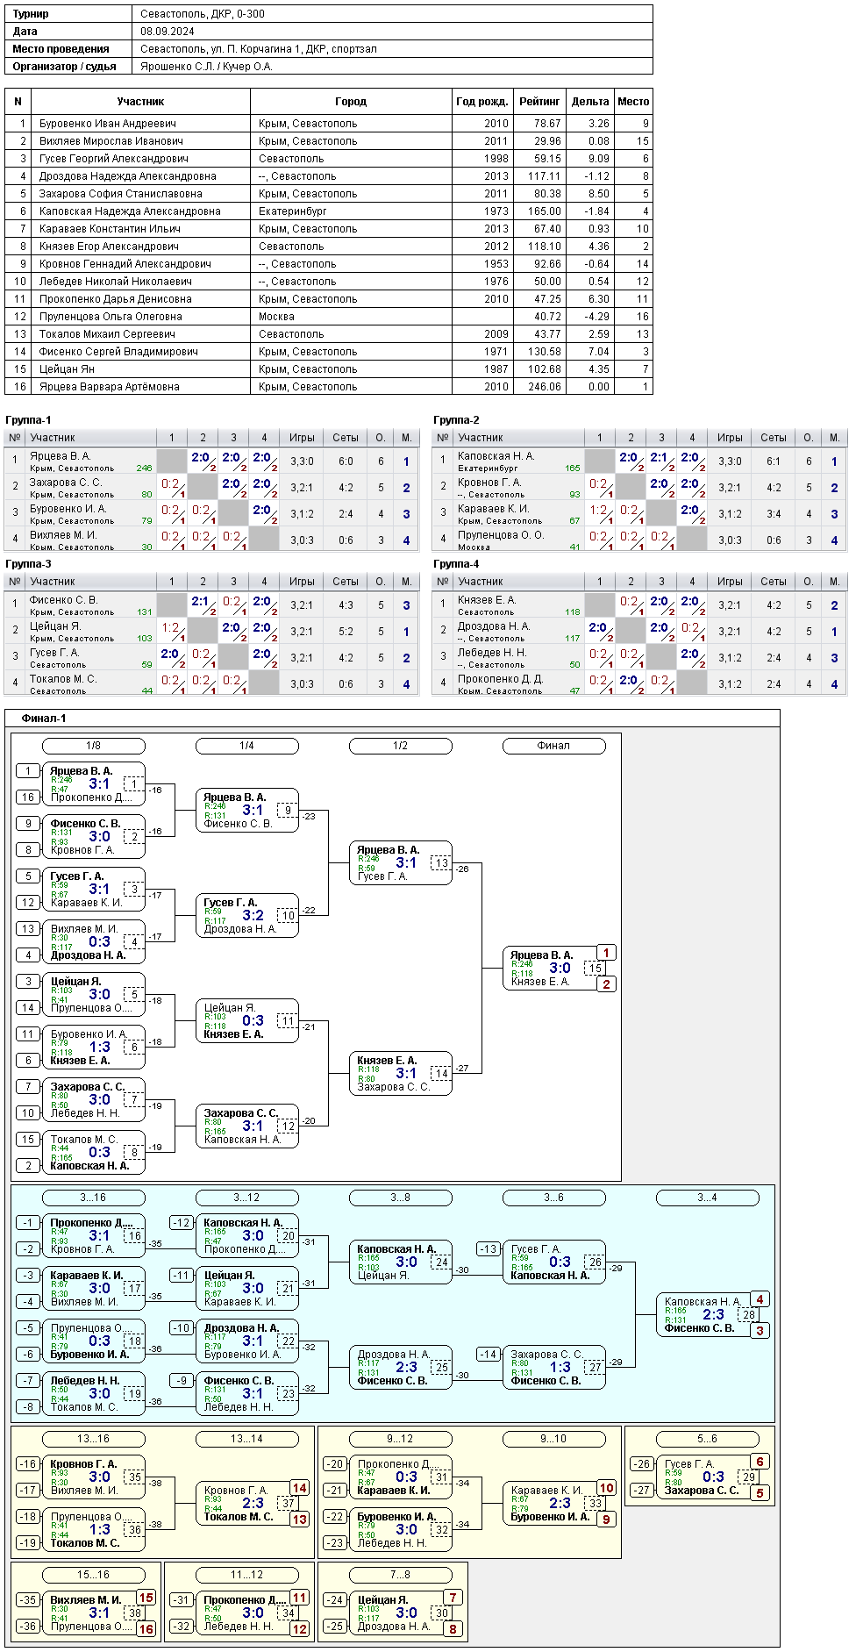The width and height of the screenshot is (856, 1652).
Task: Select the 1/4 round header
Action: [x=247, y=746]
